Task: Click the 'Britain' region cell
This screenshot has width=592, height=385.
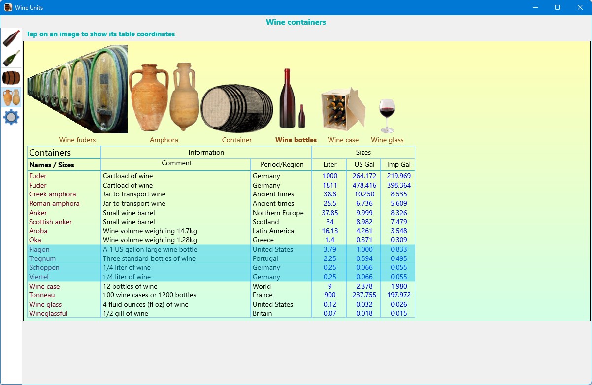Action: (263, 313)
